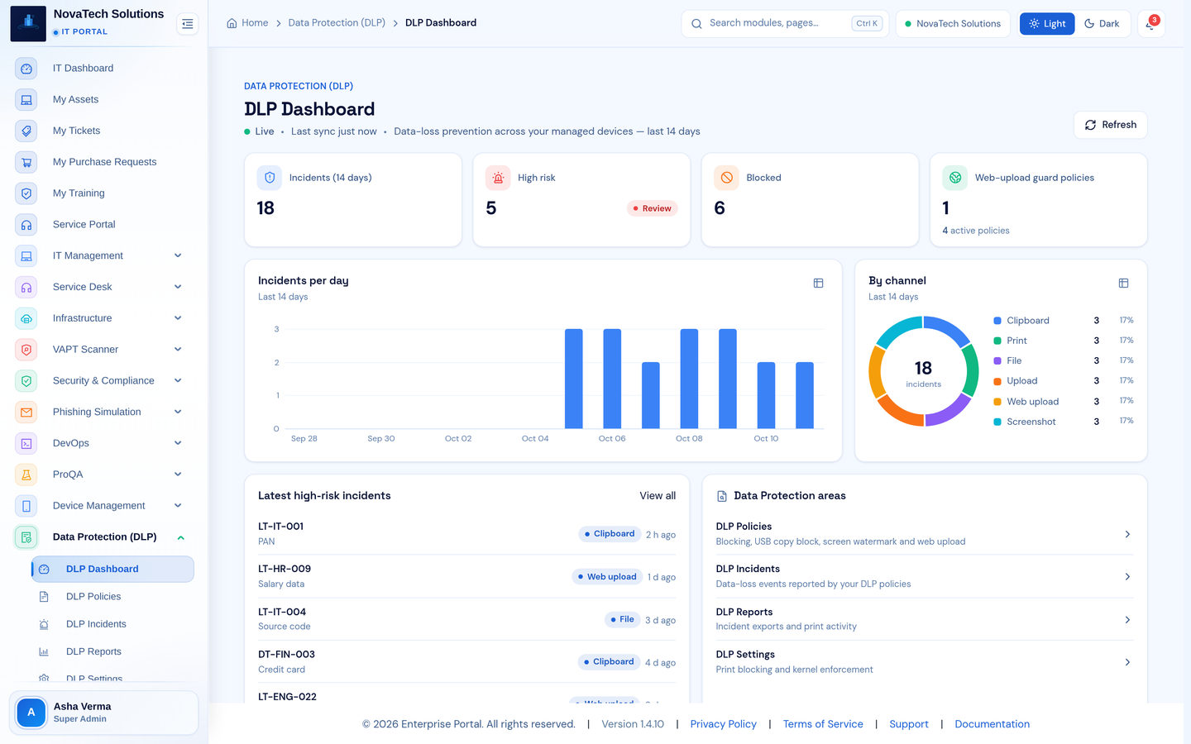
Task: Expand the DevOps menu chevron
Action: coord(178,443)
